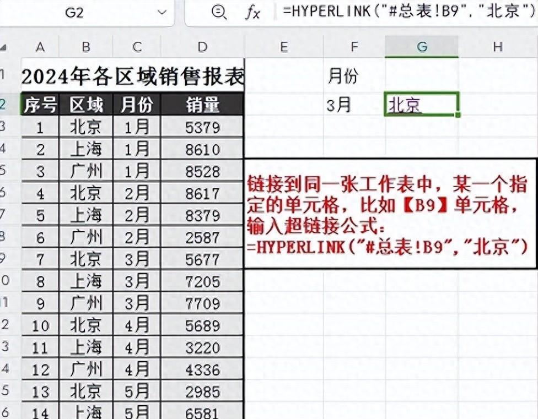Click the 区域 header cell
Image resolution: width=538 pixels, height=419 pixels.
tap(86, 105)
